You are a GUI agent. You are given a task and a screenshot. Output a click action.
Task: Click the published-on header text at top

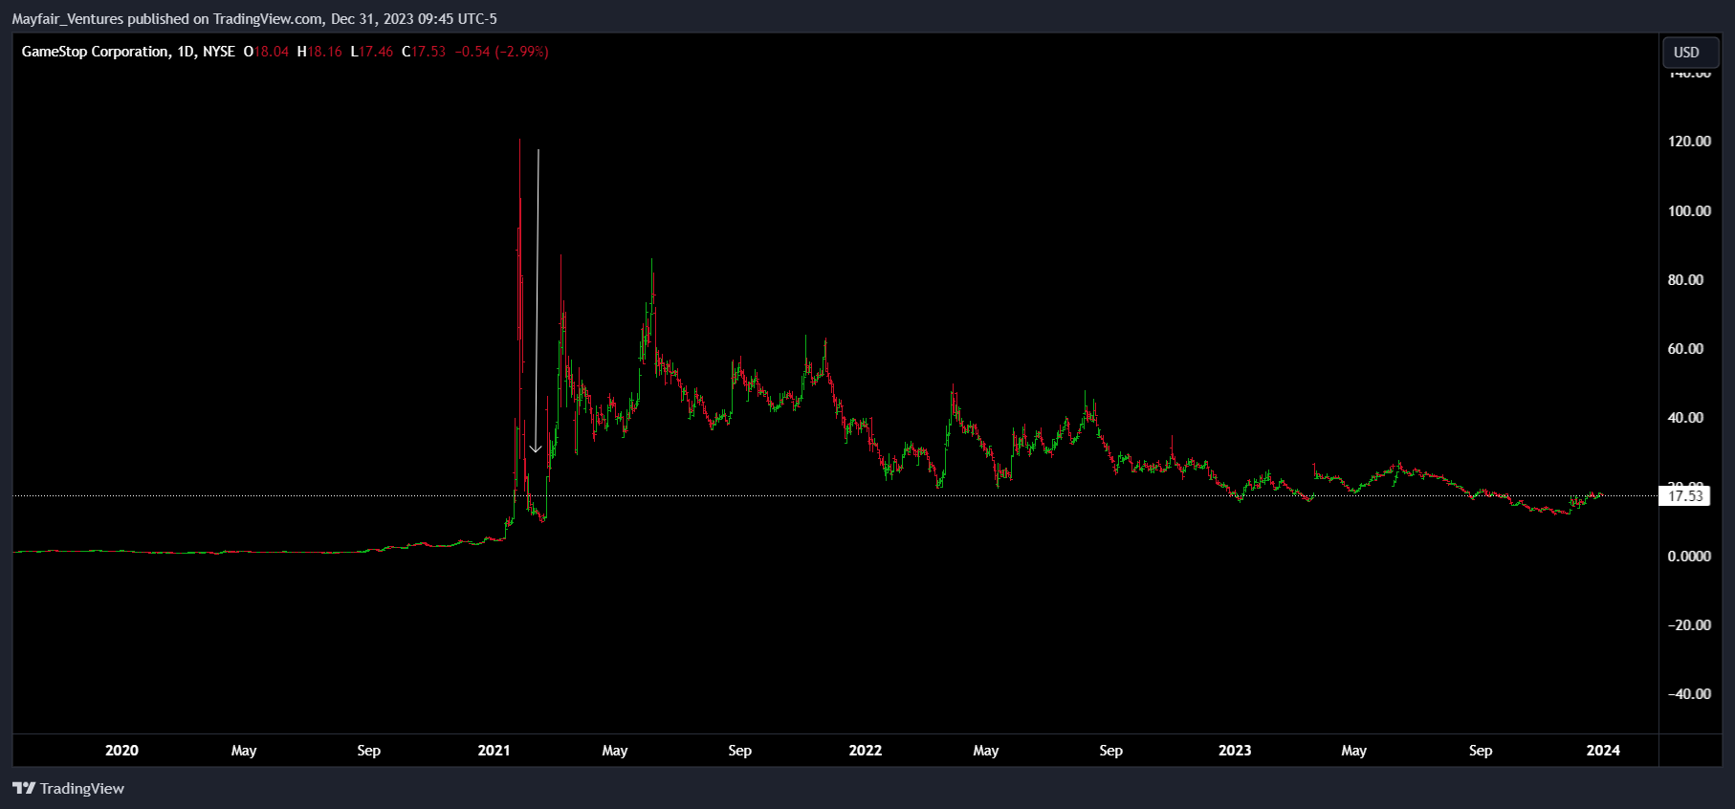click(254, 19)
